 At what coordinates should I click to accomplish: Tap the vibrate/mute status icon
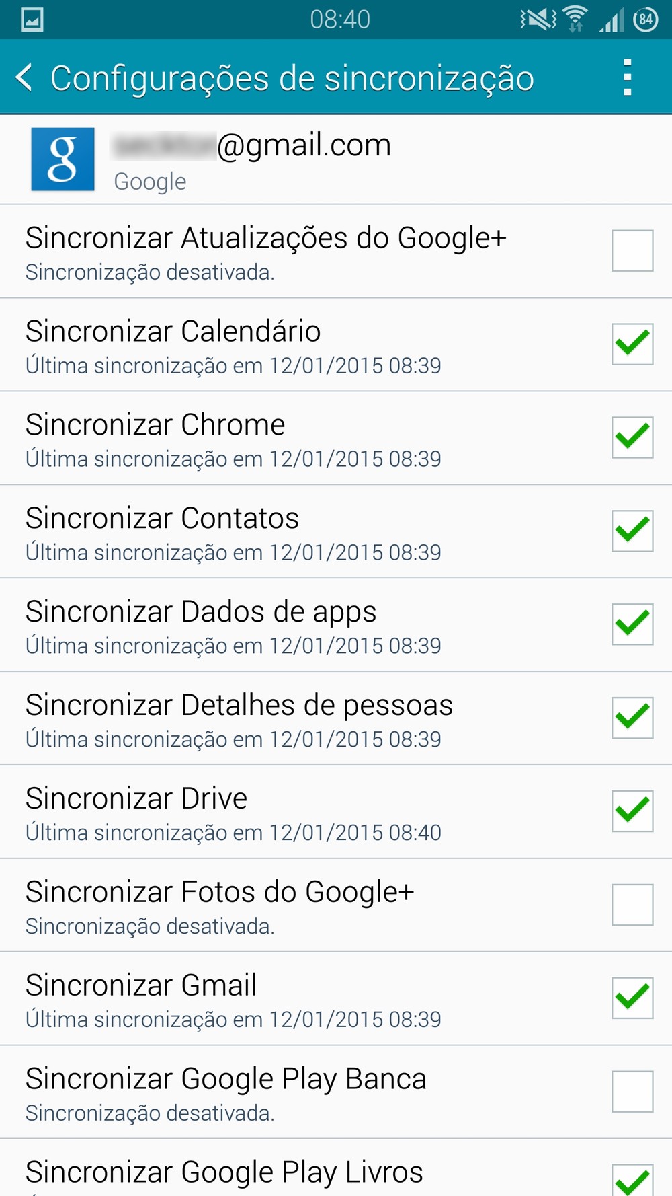point(538,19)
